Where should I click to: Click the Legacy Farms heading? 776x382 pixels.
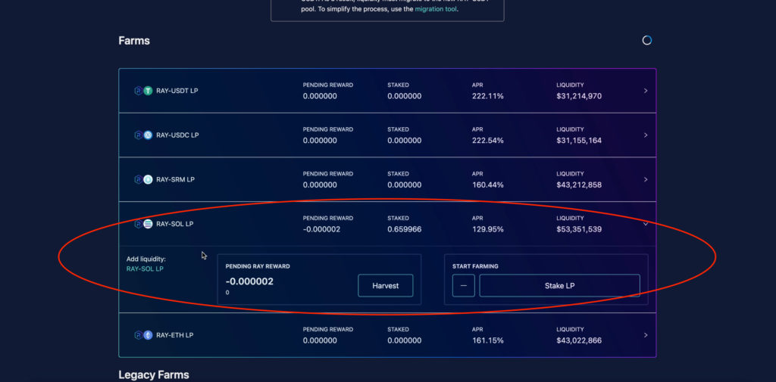[154, 375]
